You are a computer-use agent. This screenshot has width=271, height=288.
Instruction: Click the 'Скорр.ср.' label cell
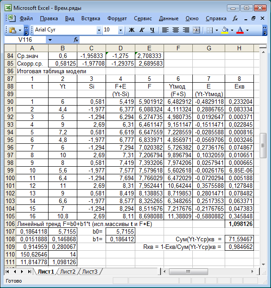32,63
